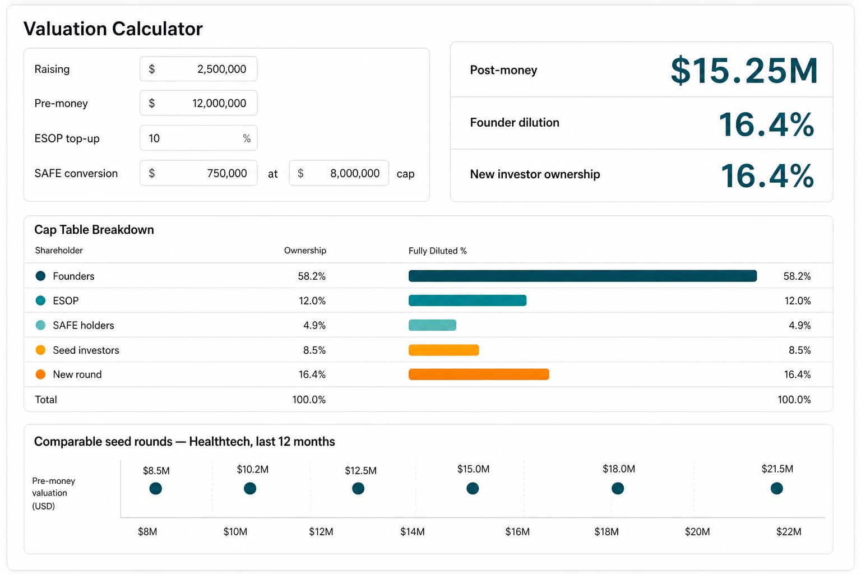Pick the Seed investors legend color dot

(40, 350)
